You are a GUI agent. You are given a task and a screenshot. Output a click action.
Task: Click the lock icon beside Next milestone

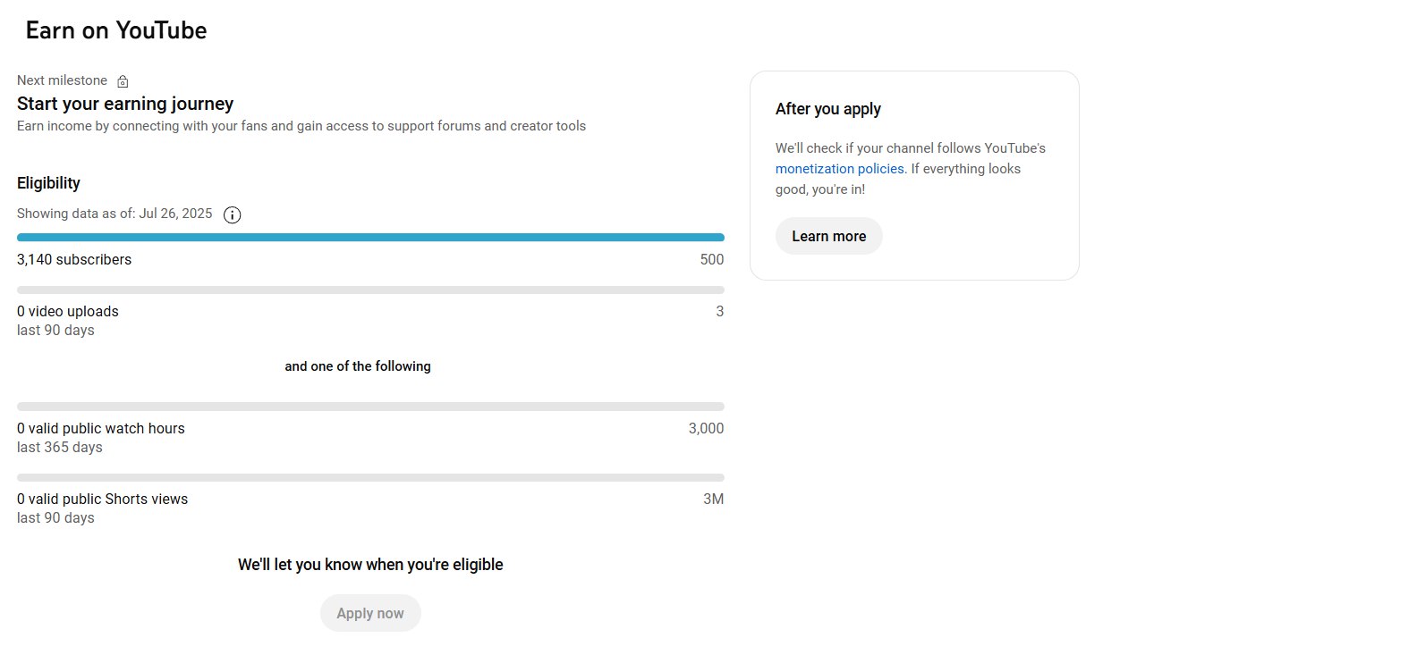click(123, 81)
